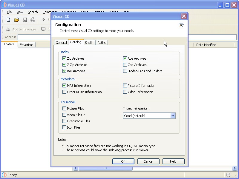Click the Cancel button
239x179 pixels.
click(148, 161)
